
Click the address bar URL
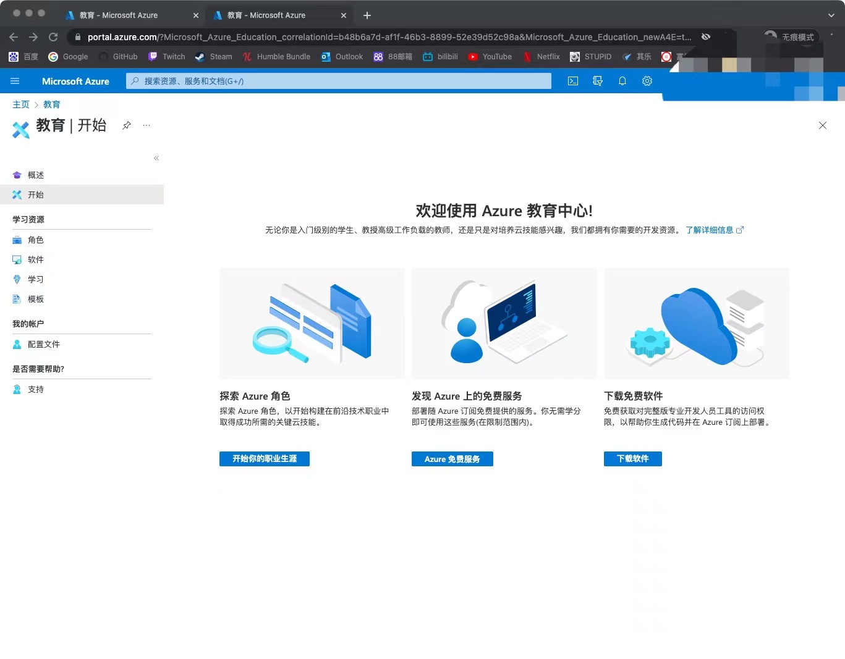(389, 37)
